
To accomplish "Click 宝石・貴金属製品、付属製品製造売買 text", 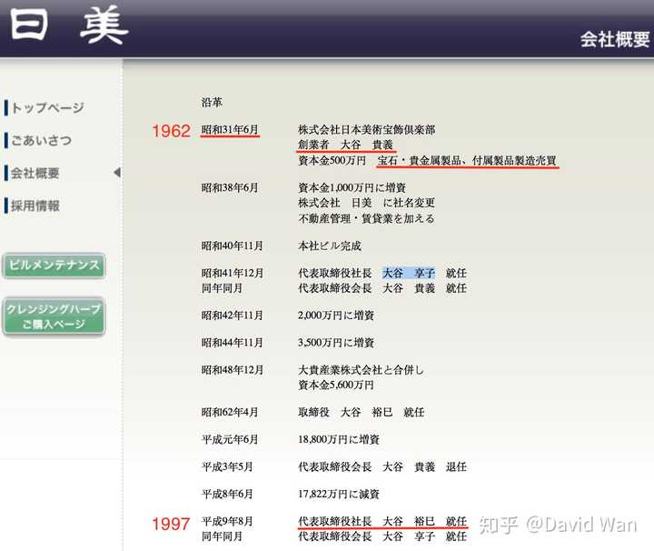I will [467, 160].
